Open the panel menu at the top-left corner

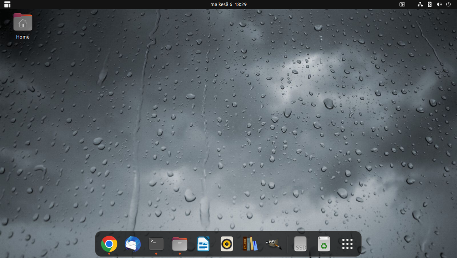[x=7, y=5]
